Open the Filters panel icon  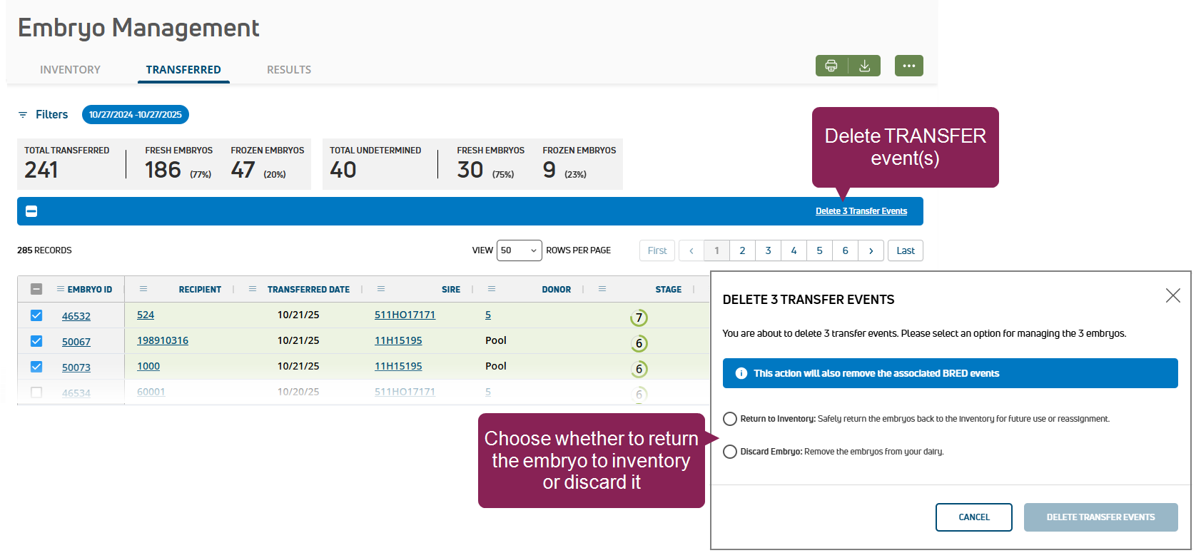(x=23, y=115)
